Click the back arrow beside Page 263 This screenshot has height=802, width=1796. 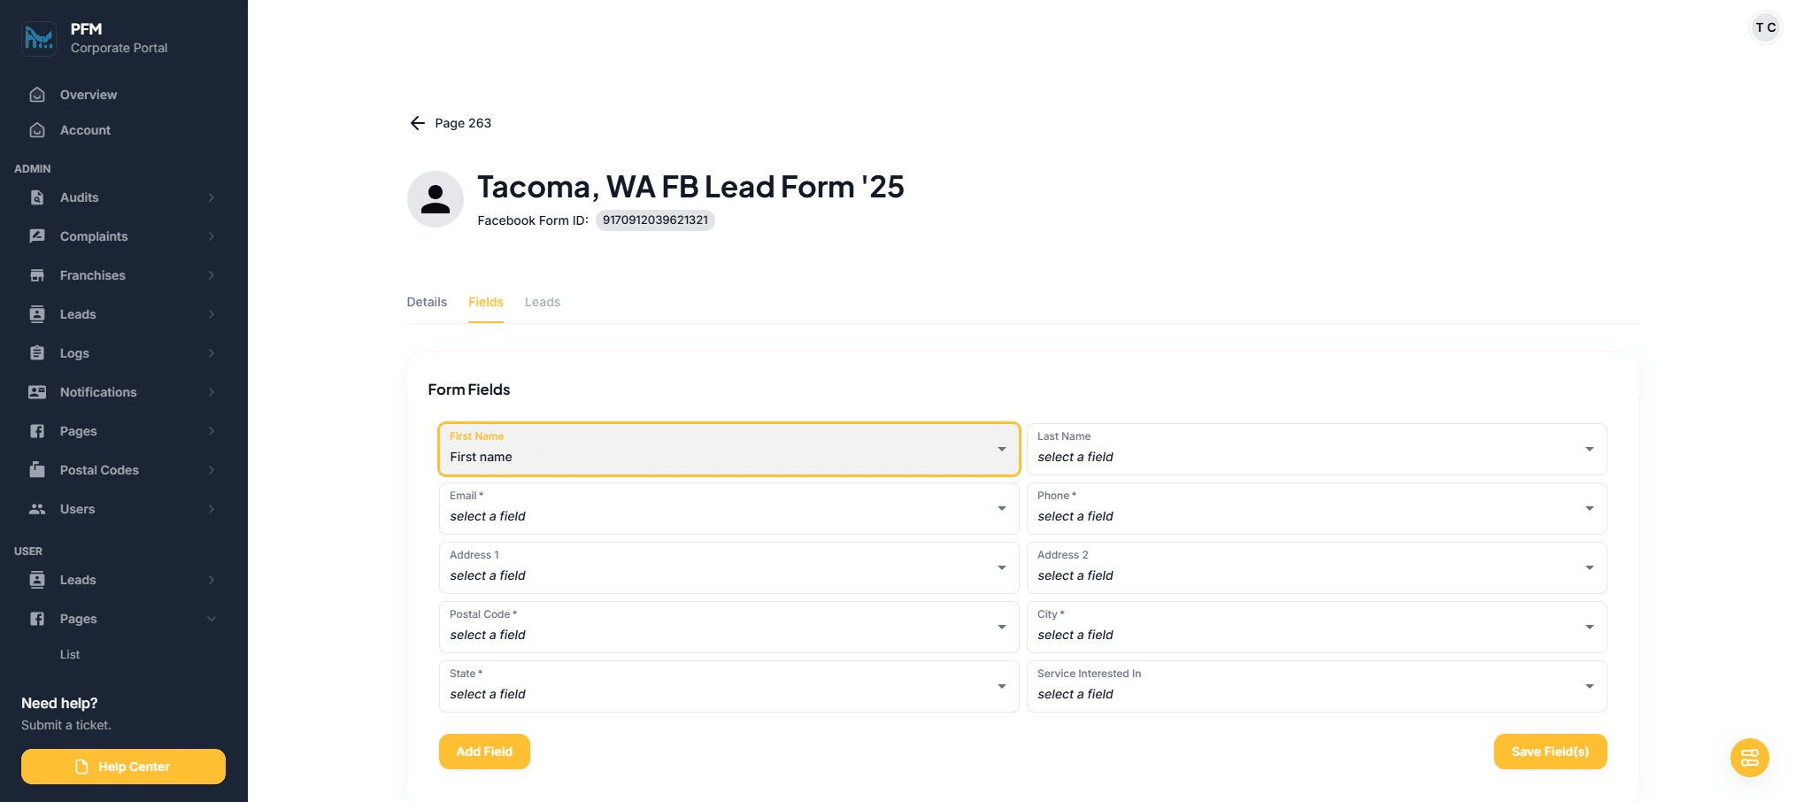(x=418, y=123)
